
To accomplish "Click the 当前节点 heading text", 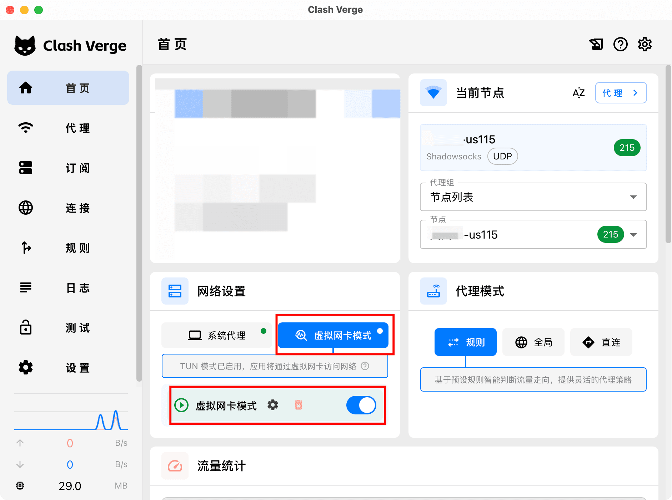I will click(x=480, y=93).
